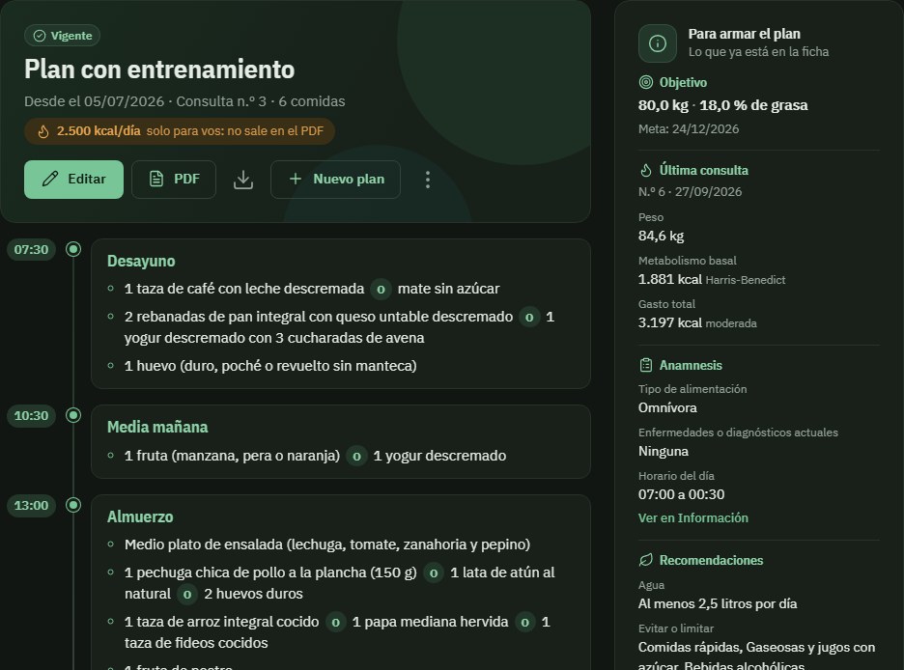Click the 3.197 kcal moderada value
The image size is (904, 670).
click(x=697, y=322)
